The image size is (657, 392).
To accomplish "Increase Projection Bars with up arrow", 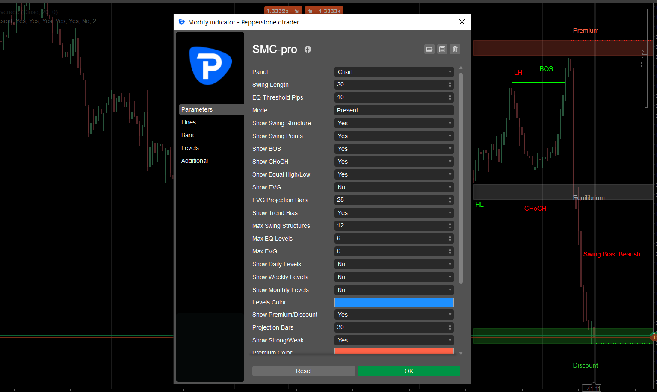I will click(x=450, y=325).
